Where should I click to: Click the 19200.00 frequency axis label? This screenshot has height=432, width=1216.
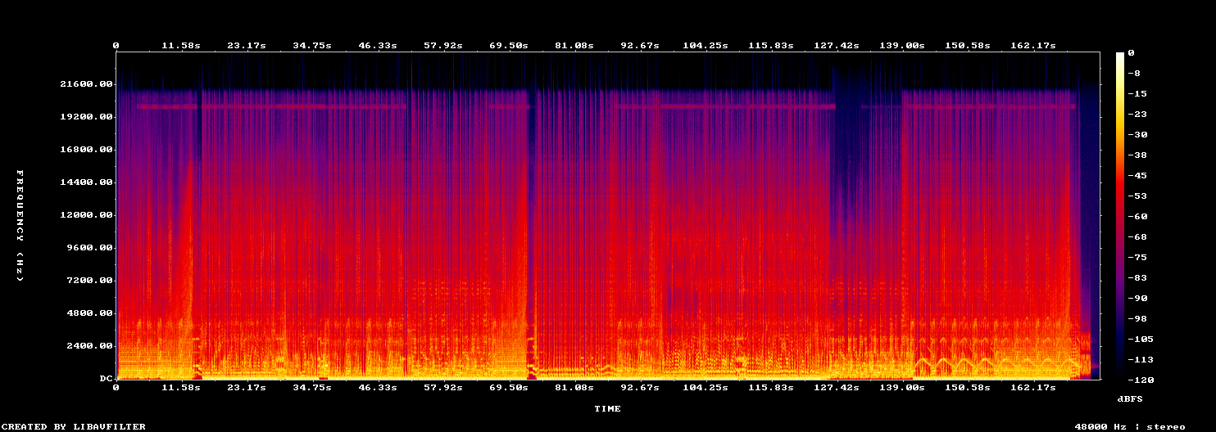click(87, 117)
